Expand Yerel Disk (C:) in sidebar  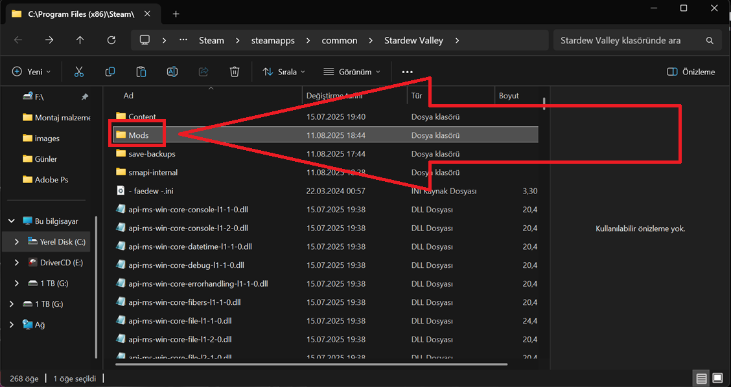(17, 241)
